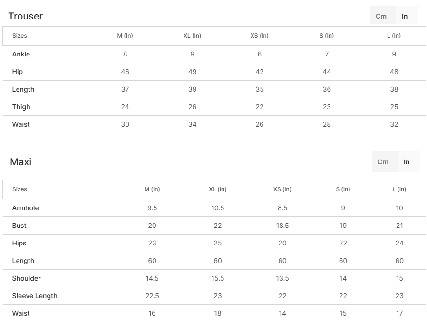Click Maxi Sleeve Length value 22.5

click(x=152, y=296)
